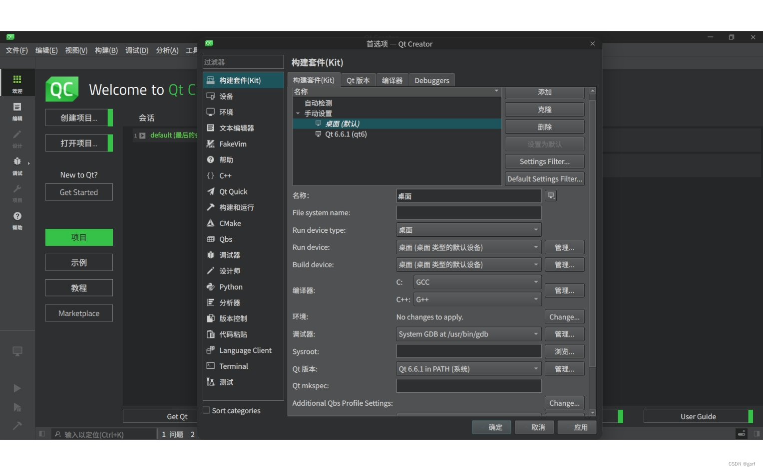The width and height of the screenshot is (763, 471).
Task: Click the Build hammer icon
Action: click(x=17, y=426)
